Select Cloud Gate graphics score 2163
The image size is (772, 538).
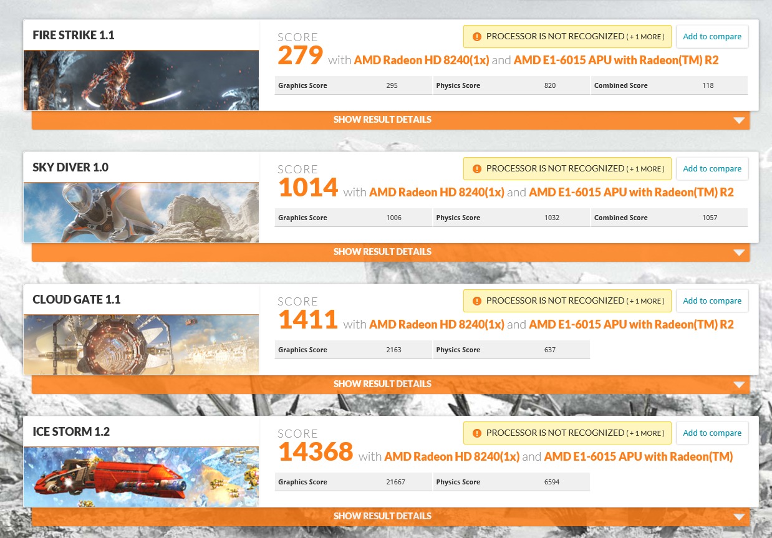[393, 350]
